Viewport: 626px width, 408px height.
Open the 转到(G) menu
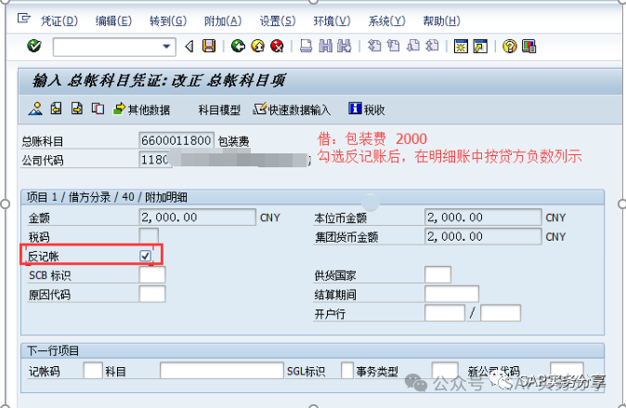click(x=167, y=20)
